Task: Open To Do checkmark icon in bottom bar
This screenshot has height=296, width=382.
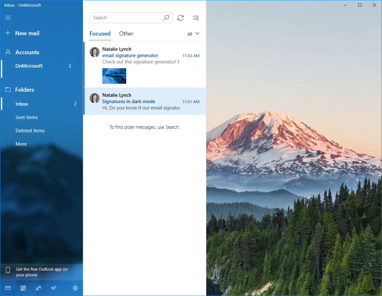Action: click(54, 288)
